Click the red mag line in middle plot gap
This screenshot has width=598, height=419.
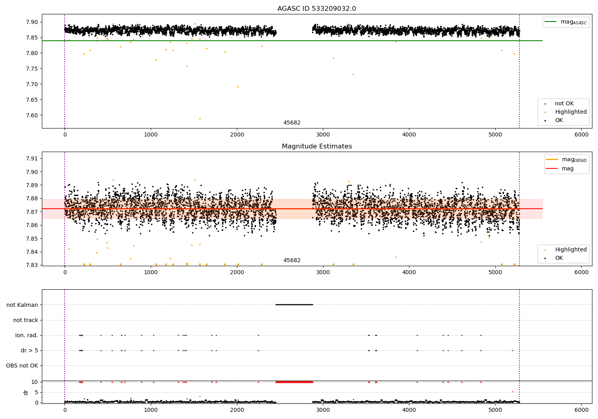coord(294,209)
